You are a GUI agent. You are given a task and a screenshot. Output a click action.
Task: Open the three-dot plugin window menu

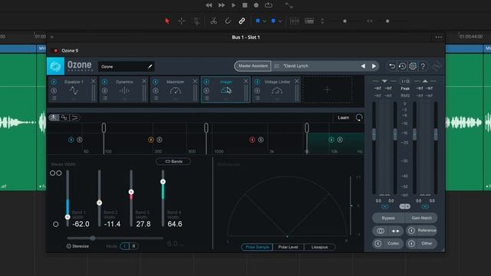tap(438, 38)
